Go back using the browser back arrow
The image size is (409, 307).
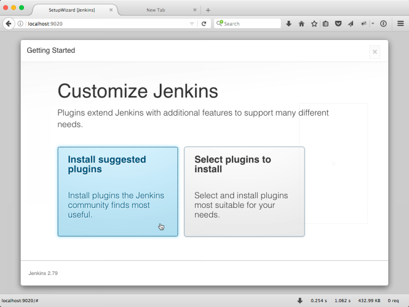click(x=9, y=23)
